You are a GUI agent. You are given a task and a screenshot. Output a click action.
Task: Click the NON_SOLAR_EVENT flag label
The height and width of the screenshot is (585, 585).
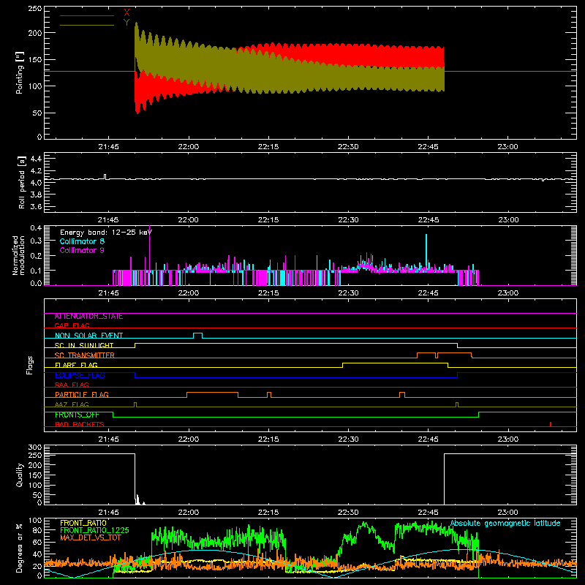click(88, 336)
